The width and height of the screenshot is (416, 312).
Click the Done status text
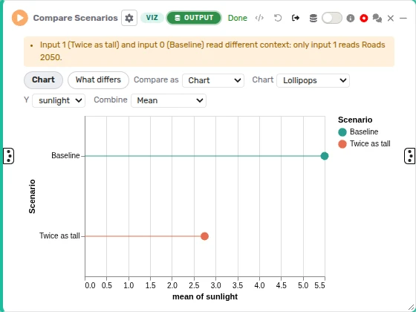pyautogui.click(x=238, y=18)
